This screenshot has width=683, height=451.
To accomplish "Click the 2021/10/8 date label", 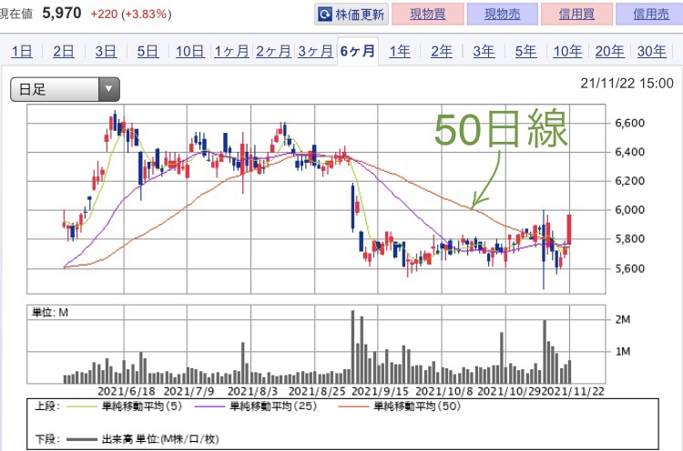I will [443, 391].
